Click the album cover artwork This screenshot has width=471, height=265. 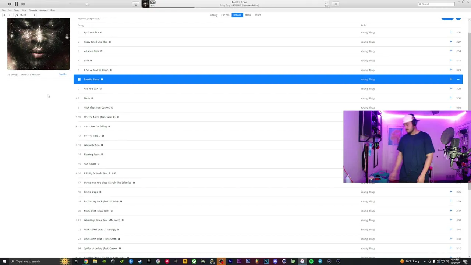coord(39,44)
